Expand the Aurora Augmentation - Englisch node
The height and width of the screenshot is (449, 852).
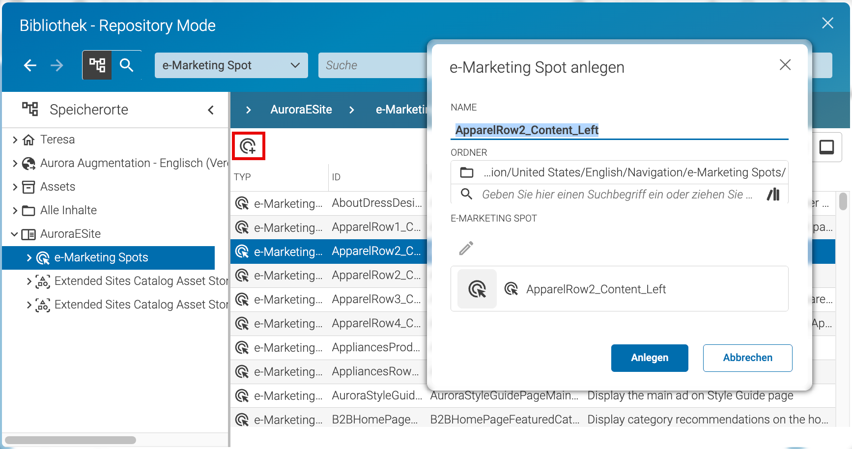15,164
